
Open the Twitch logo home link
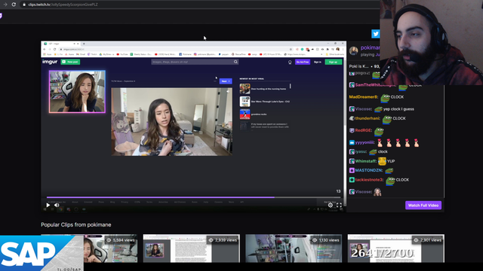tap(1, 16)
